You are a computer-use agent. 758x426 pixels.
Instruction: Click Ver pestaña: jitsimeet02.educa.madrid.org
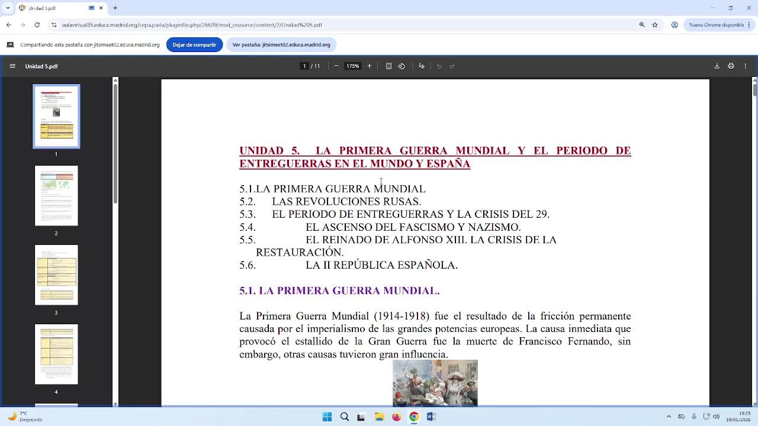tap(281, 45)
